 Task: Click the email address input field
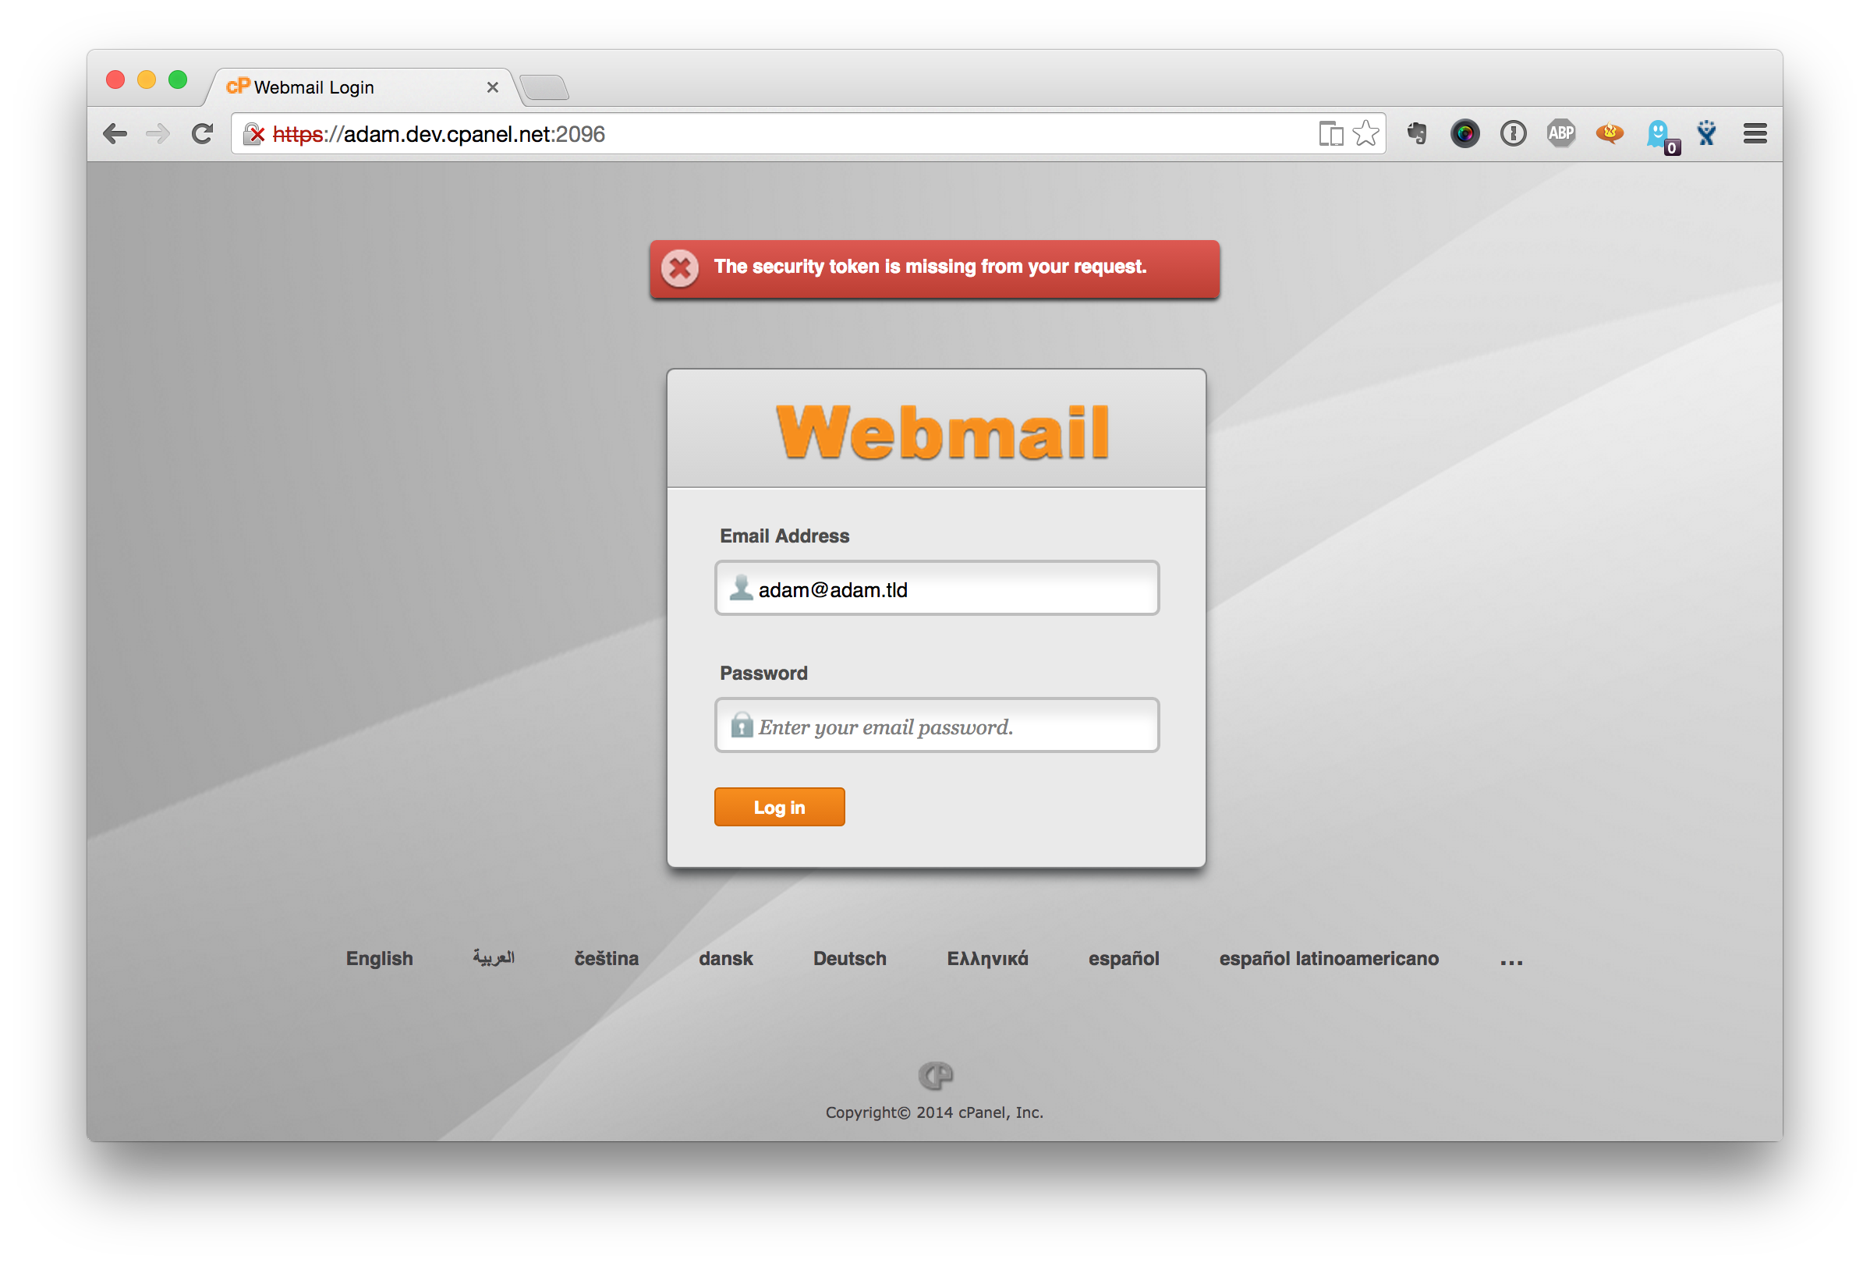(936, 588)
